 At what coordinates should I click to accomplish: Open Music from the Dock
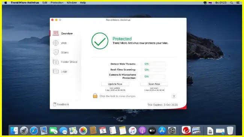click(133, 130)
